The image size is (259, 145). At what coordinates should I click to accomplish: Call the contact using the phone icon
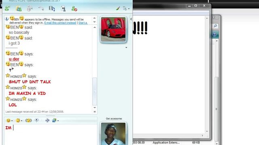(x=41, y=8)
